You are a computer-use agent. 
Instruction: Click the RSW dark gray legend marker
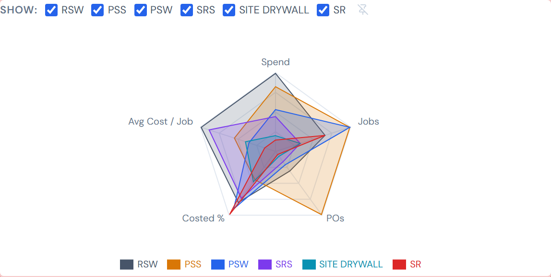pos(126,264)
